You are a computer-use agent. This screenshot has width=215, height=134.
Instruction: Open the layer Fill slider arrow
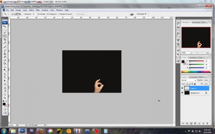coord(210,84)
